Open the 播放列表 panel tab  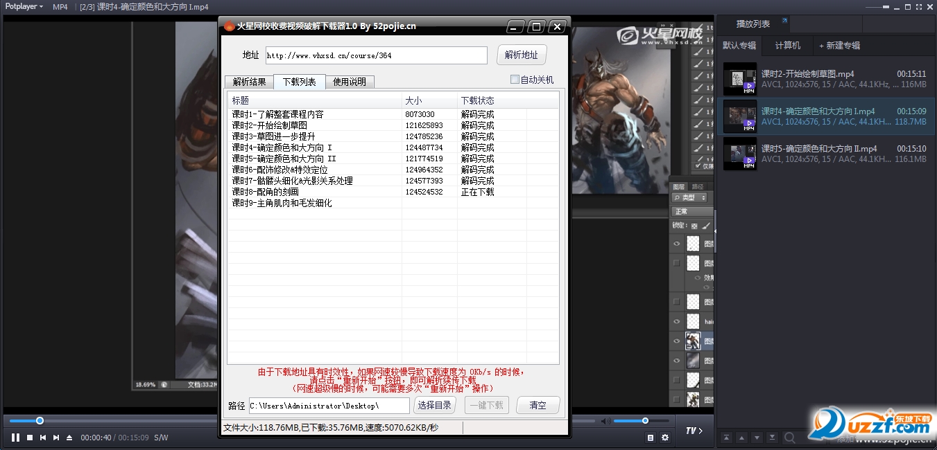(x=753, y=24)
